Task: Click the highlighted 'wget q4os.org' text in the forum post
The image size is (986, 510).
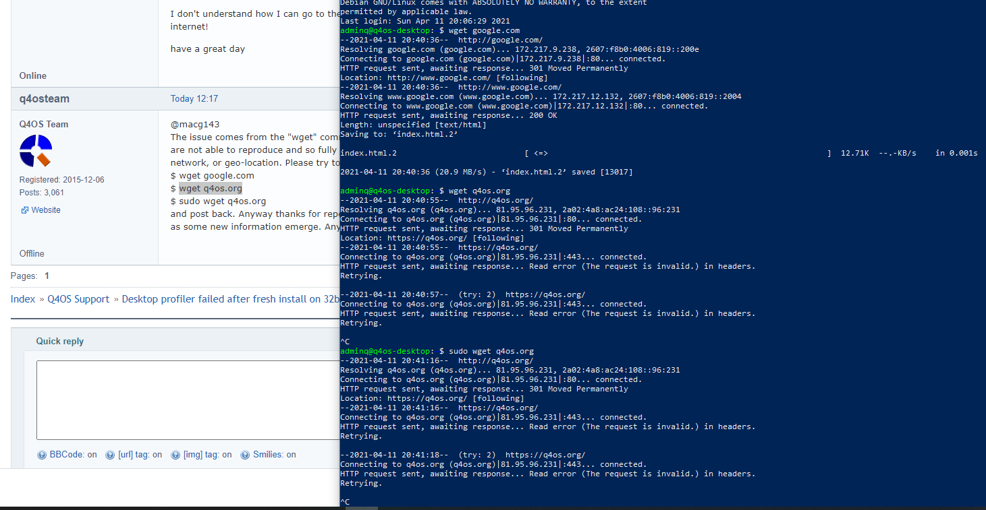Action: (211, 189)
